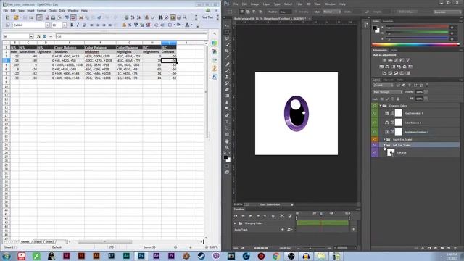Select the Zoom tool in Photoshop toolbar
Screen dimensions: 464x261
227,147
